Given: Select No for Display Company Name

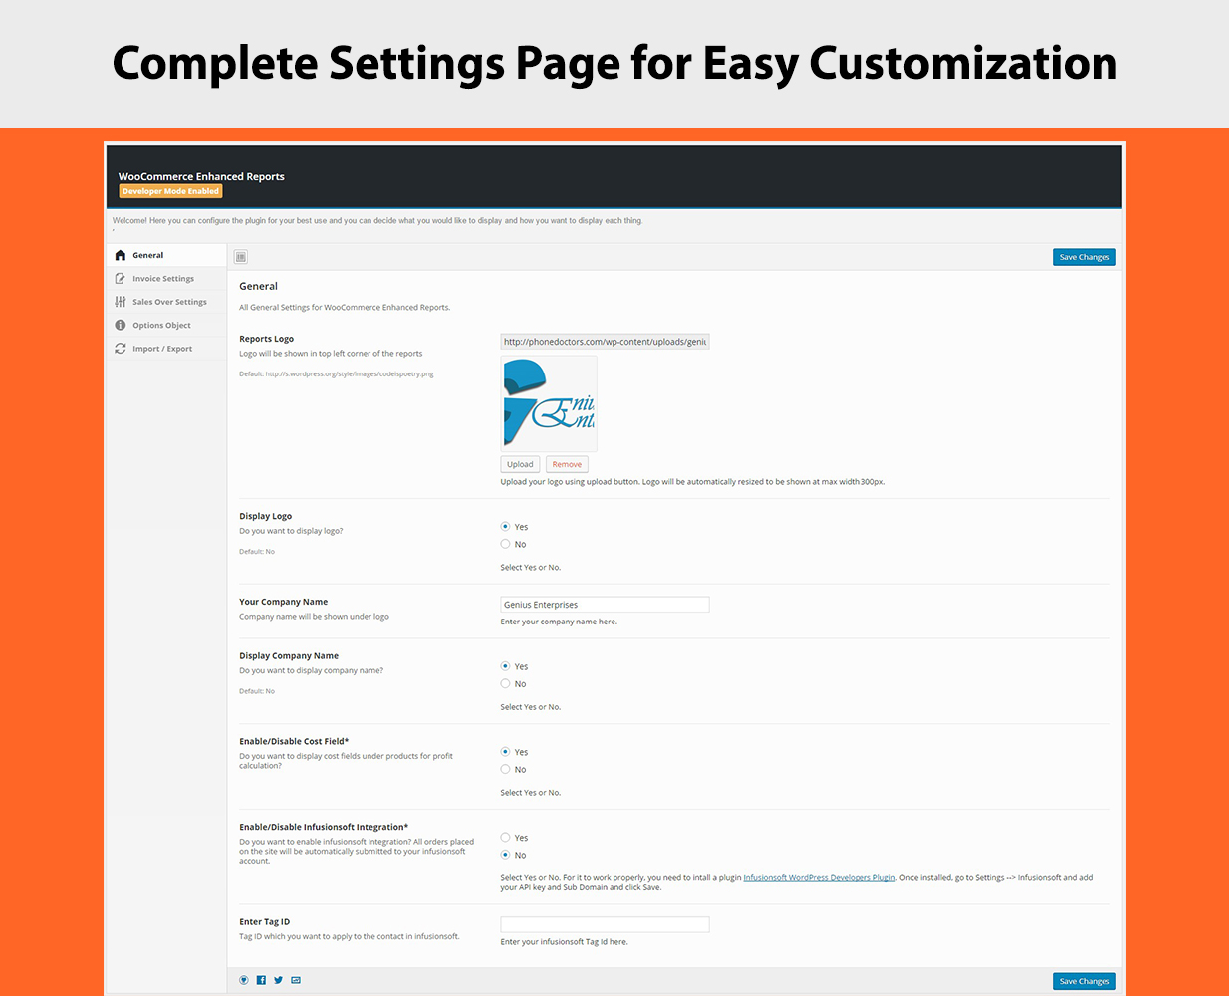Looking at the screenshot, I should coord(506,683).
